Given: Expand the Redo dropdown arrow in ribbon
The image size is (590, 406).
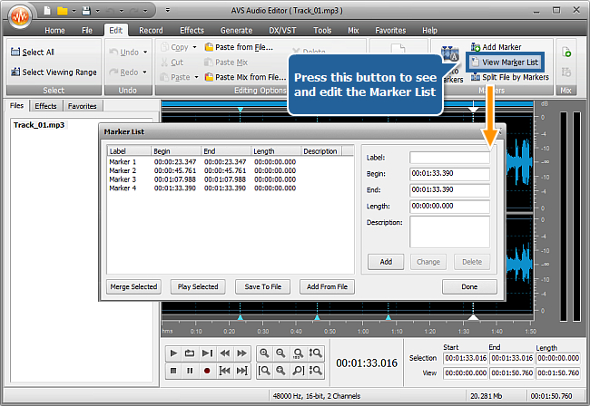Looking at the screenshot, I should click(144, 72).
